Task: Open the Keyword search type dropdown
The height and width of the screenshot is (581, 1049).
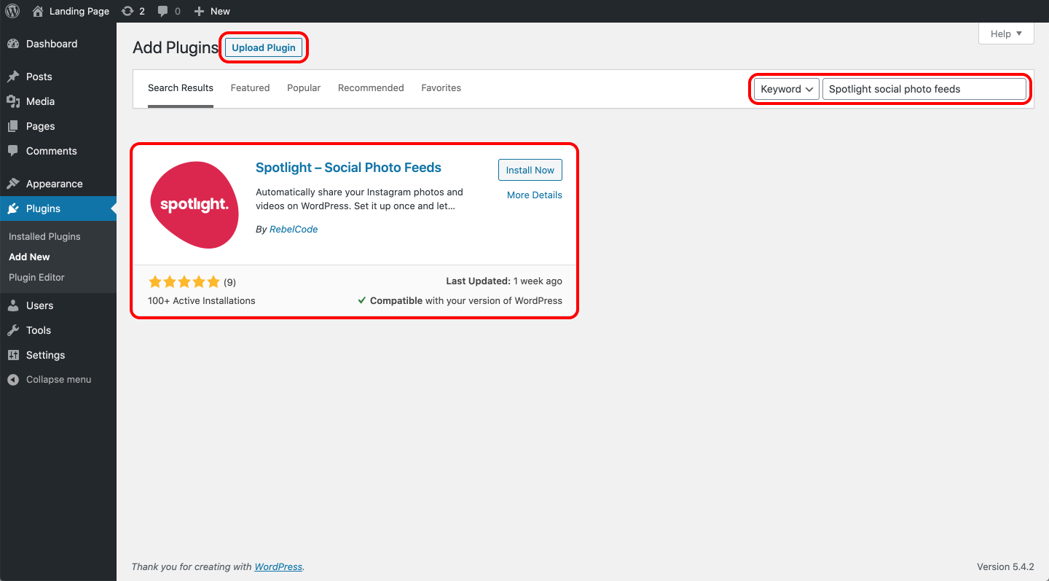Action: 786,89
